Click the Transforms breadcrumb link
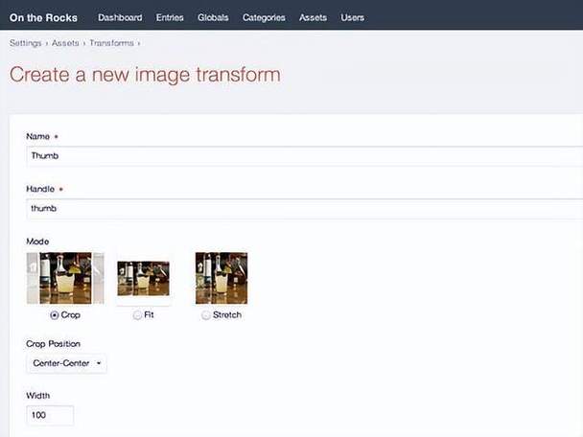 point(111,43)
